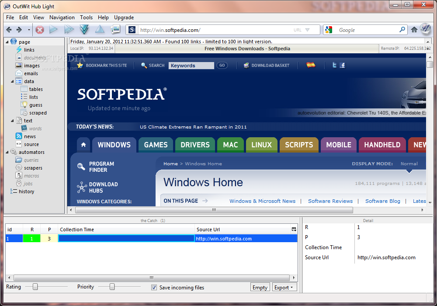The height and width of the screenshot is (306, 437).
Task: Open the Edit menu
Action: coord(24,17)
